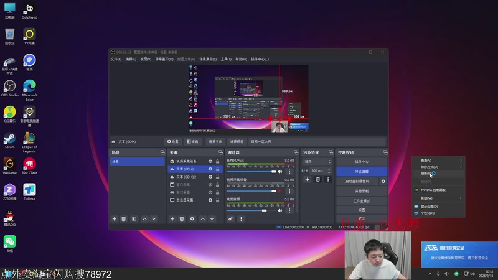
Task: Move the scene down with the 场景 panel down arrow
Action: 154,219
